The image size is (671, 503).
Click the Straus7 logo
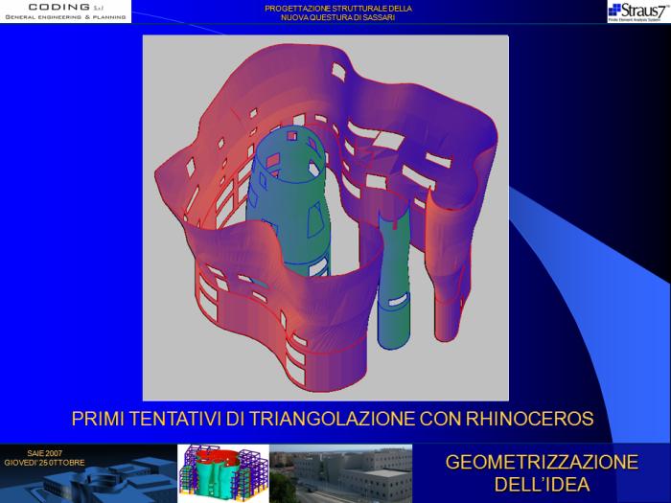click(x=638, y=11)
